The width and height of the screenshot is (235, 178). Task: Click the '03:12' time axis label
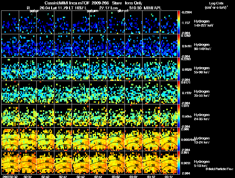(151, 177)
